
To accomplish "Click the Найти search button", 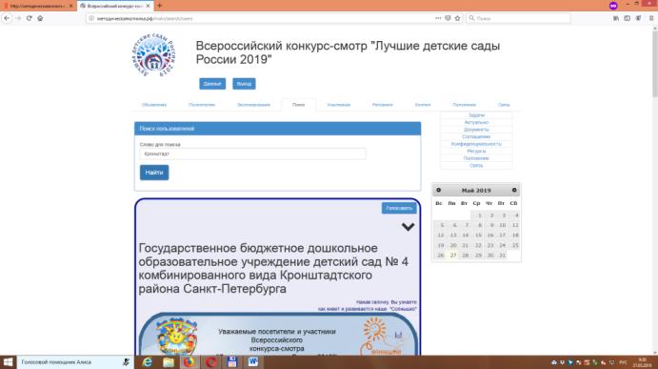I will 154,173.
